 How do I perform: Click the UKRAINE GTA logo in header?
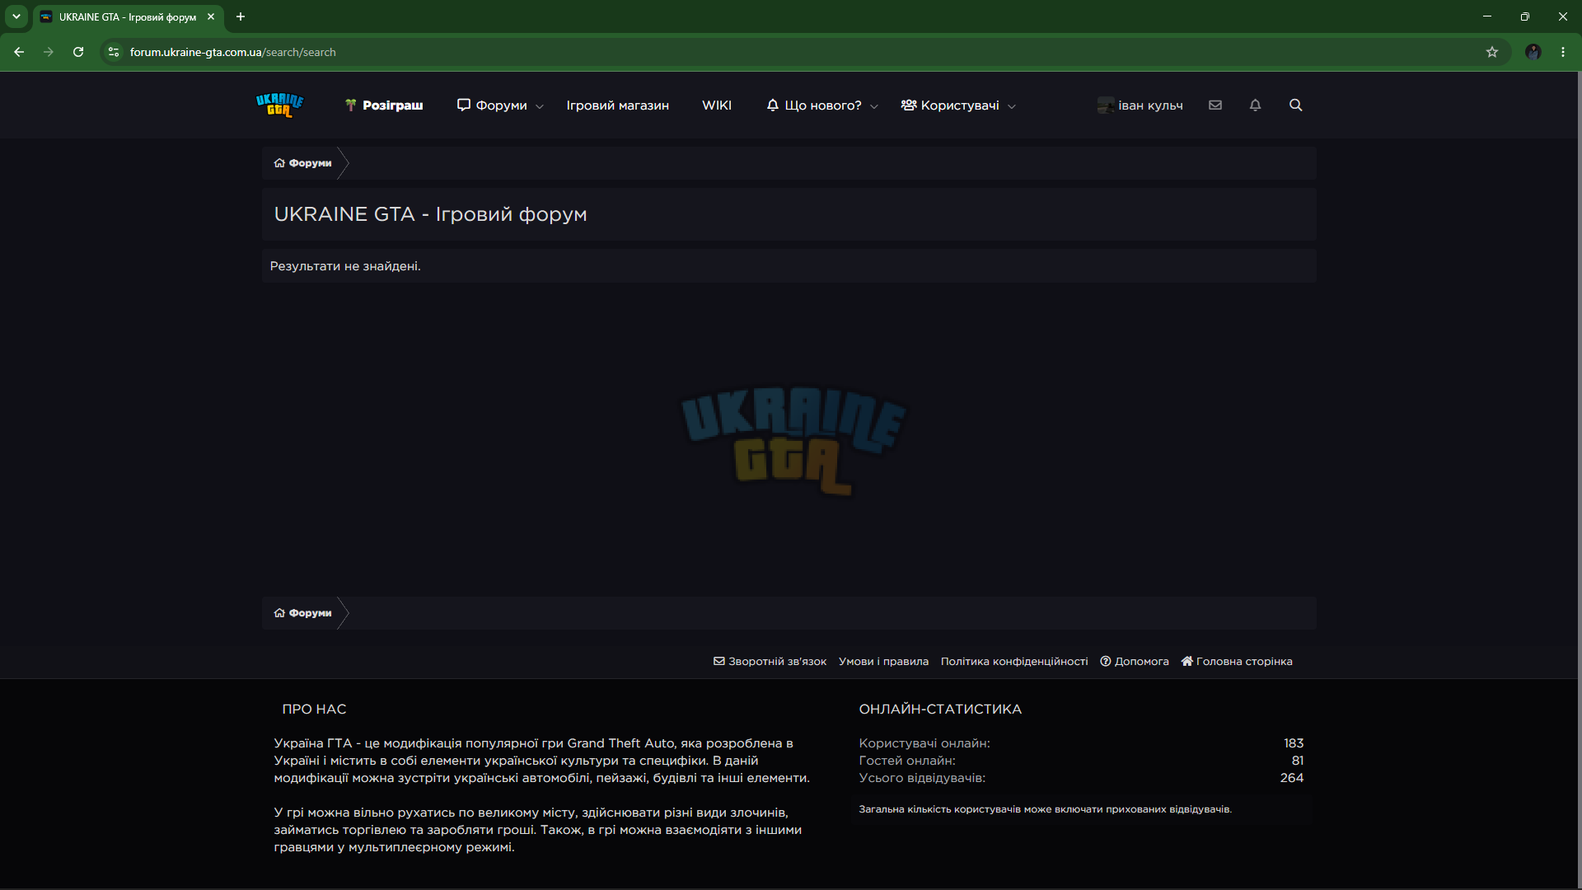point(280,105)
